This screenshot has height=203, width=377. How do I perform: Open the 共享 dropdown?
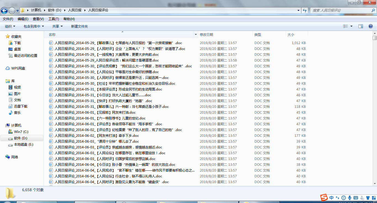(x=57, y=26)
